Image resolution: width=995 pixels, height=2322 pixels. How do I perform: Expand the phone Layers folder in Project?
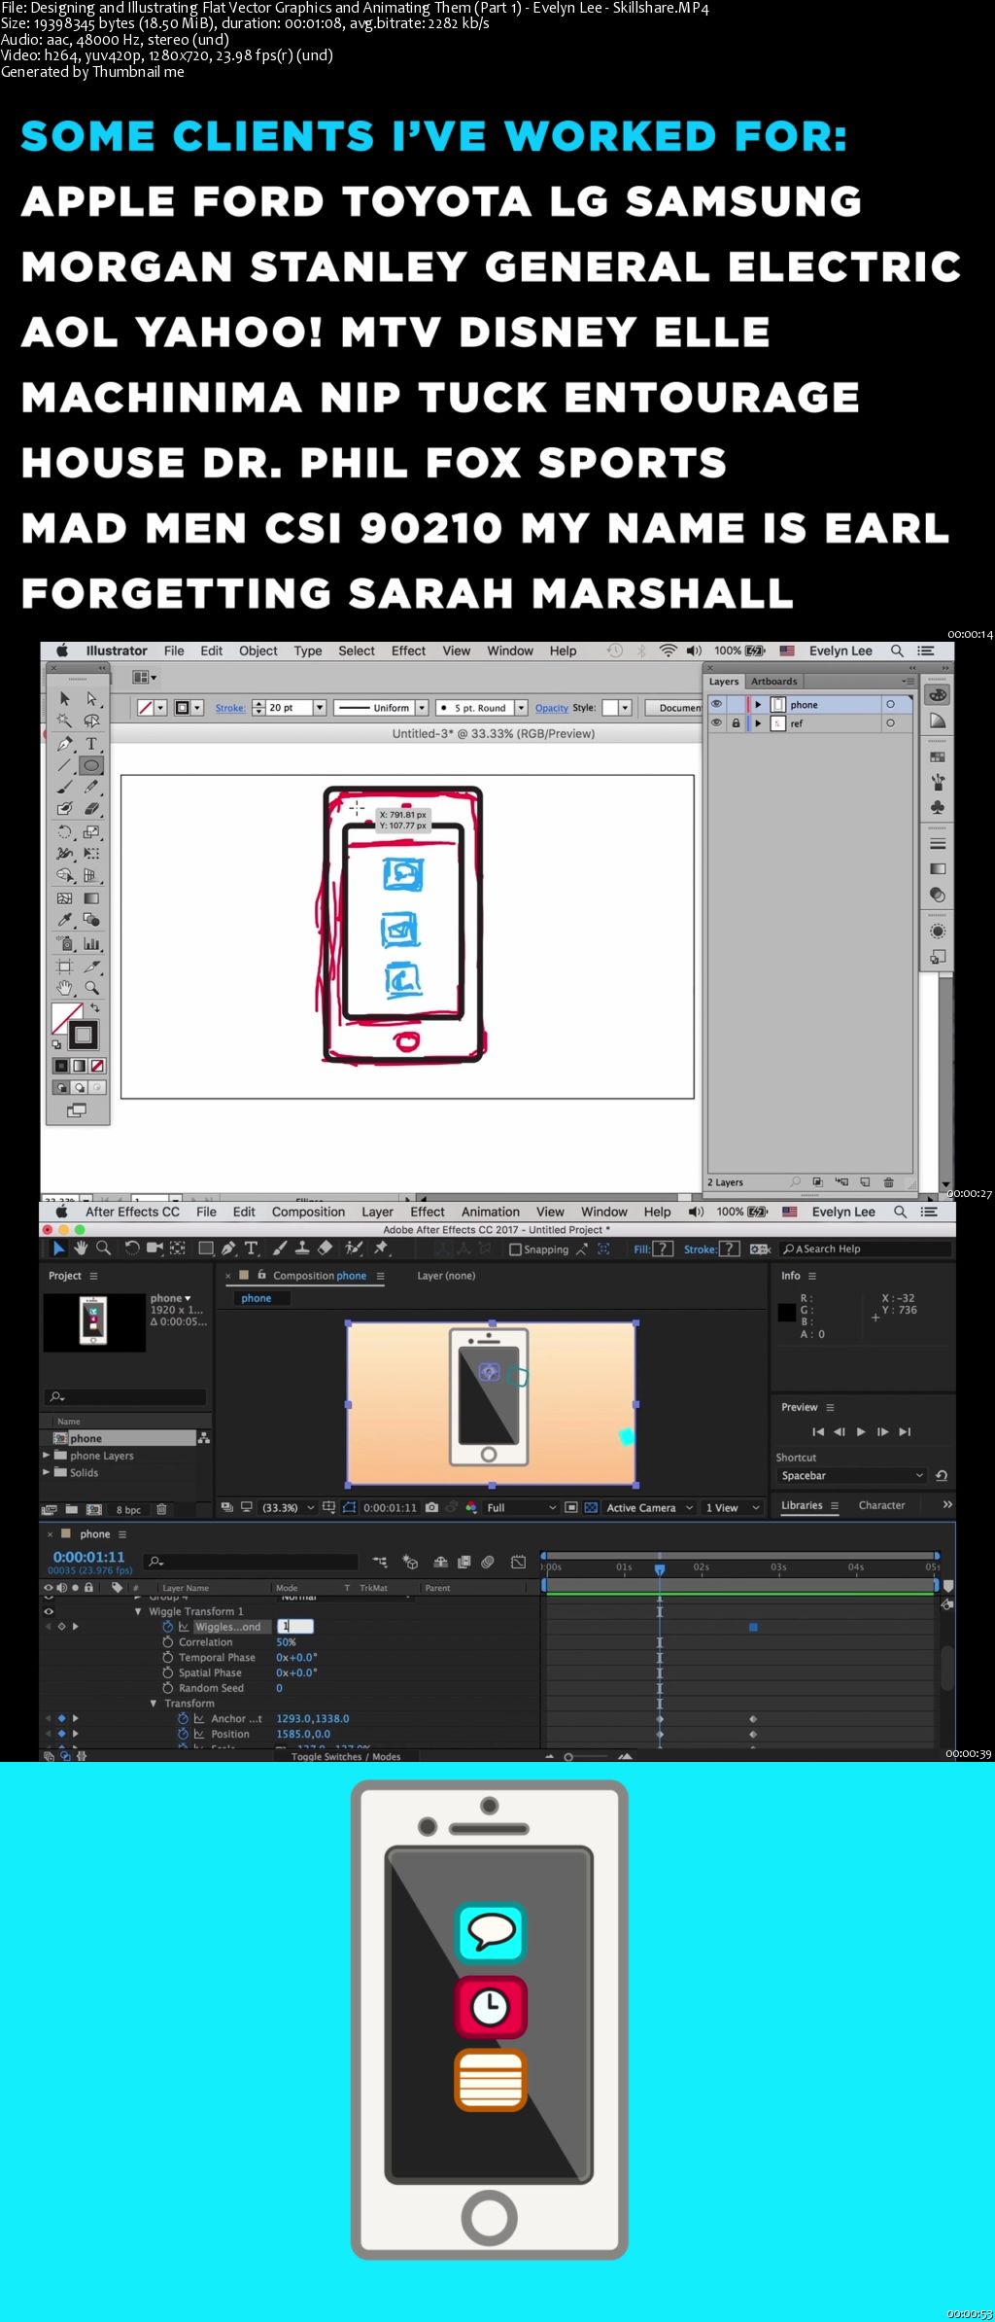[46, 1456]
